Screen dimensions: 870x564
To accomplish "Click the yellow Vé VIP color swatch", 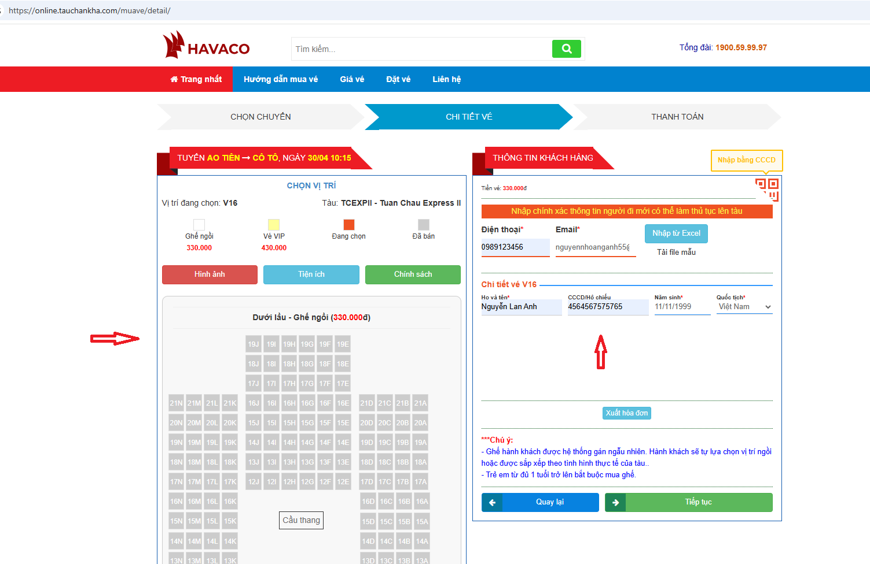I will (x=274, y=225).
